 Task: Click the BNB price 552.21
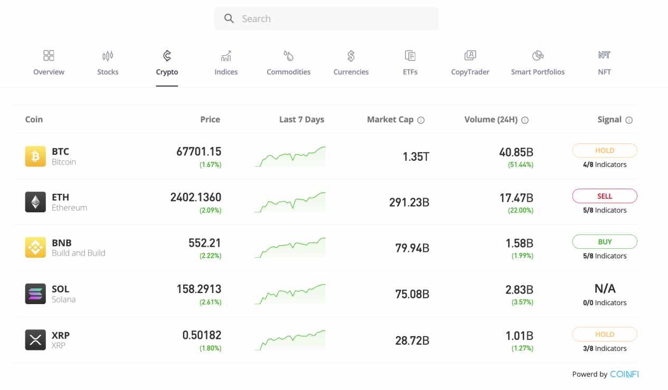(205, 243)
